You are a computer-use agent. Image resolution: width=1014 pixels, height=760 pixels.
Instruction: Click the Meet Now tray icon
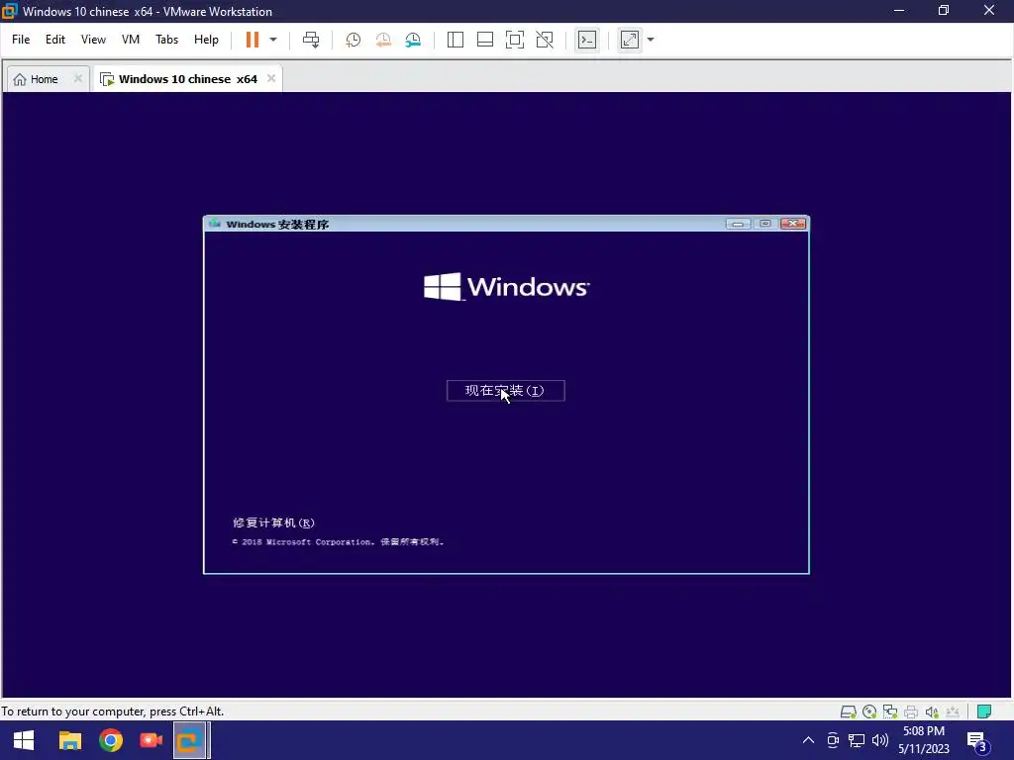click(833, 740)
